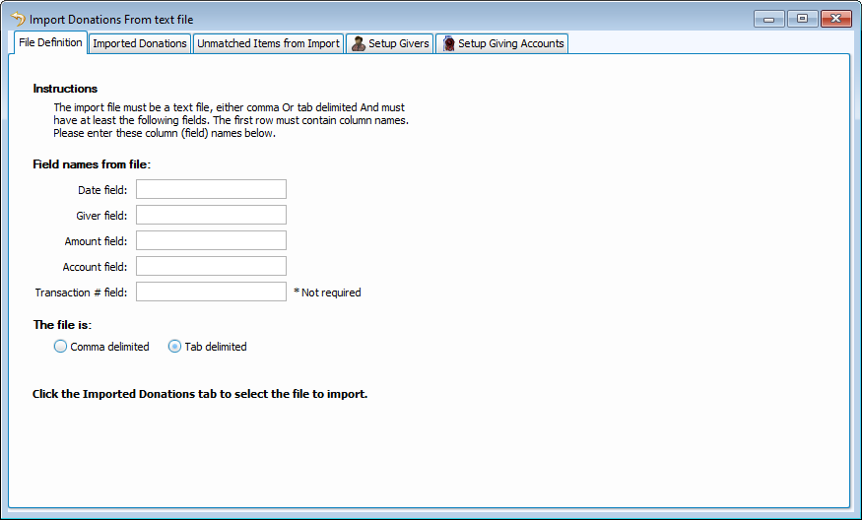
Task: Click the person icon on Setup Givers tab
Action: (359, 44)
